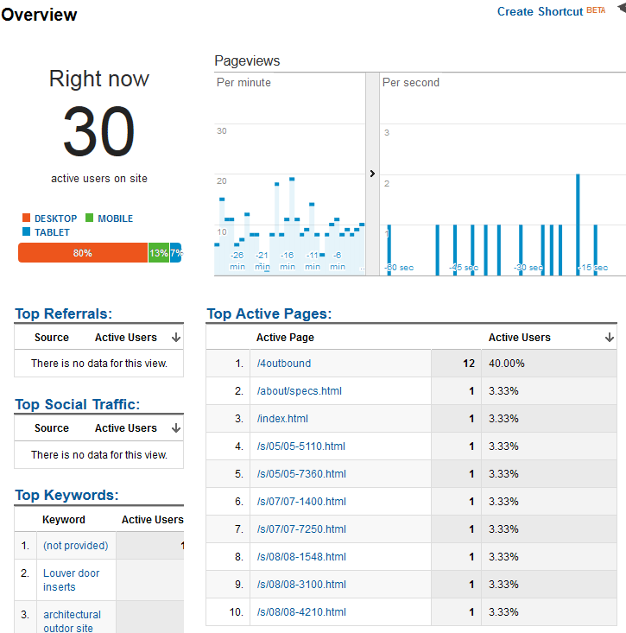The image size is (626, 633).
Task: Open the /about/specs.html active page
Action: click(299, 391)
